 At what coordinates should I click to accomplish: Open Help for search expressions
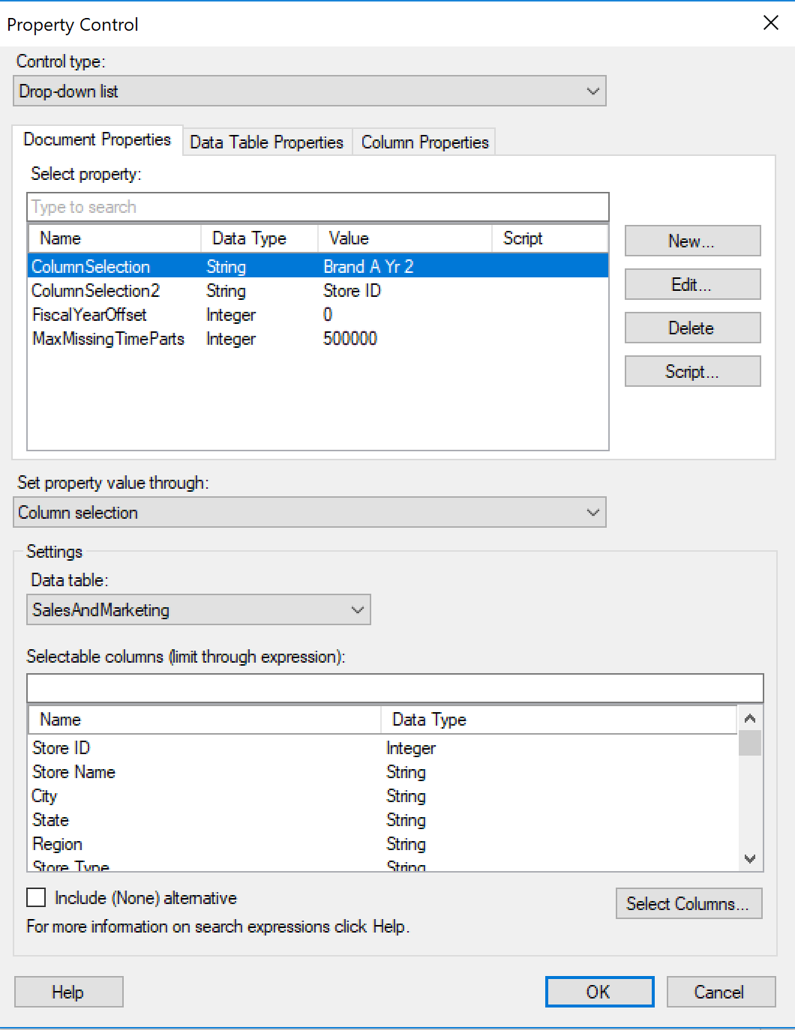click(x=68, y=991)
